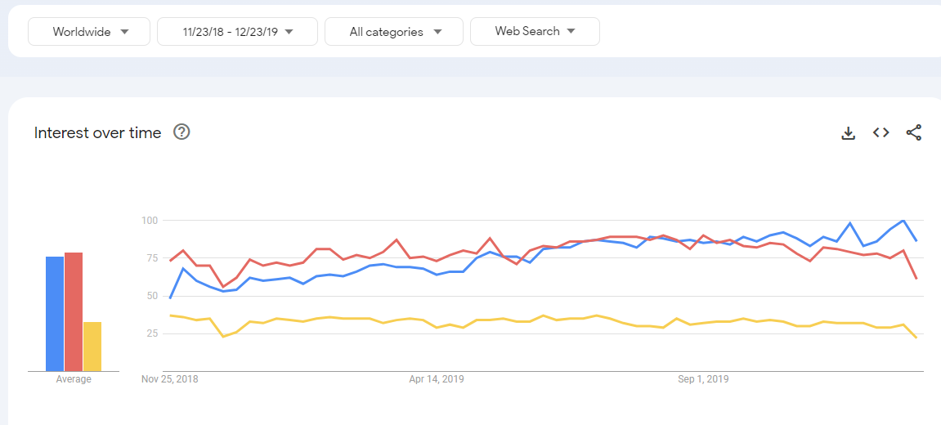Expand the All categories dropdown
Image resolution: width=941 pixels, height=425 pixels.
[394, 32]
